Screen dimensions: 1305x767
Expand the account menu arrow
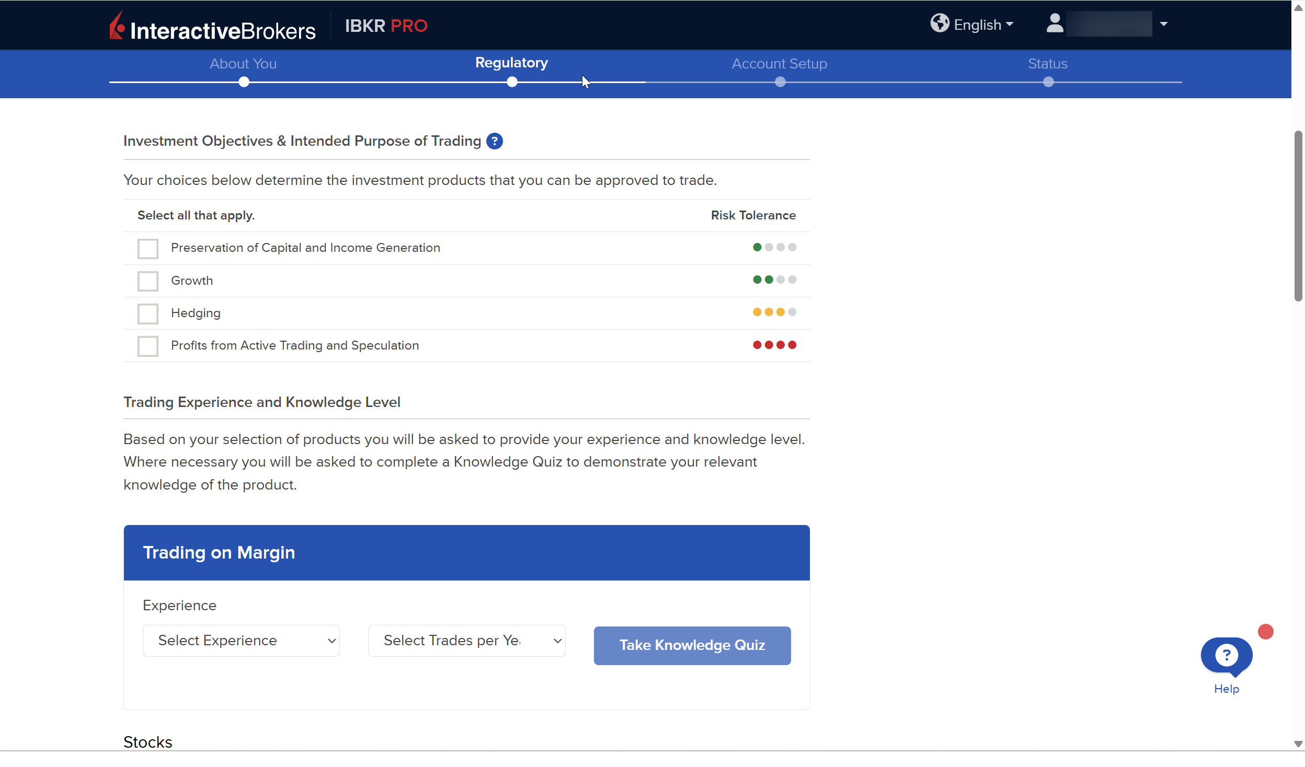click(x=1163, y=24)
